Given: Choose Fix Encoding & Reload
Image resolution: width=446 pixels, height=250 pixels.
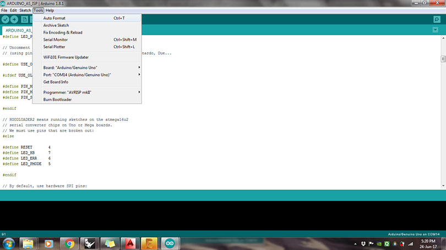Looking at the screenshot, I should point(87,32).
